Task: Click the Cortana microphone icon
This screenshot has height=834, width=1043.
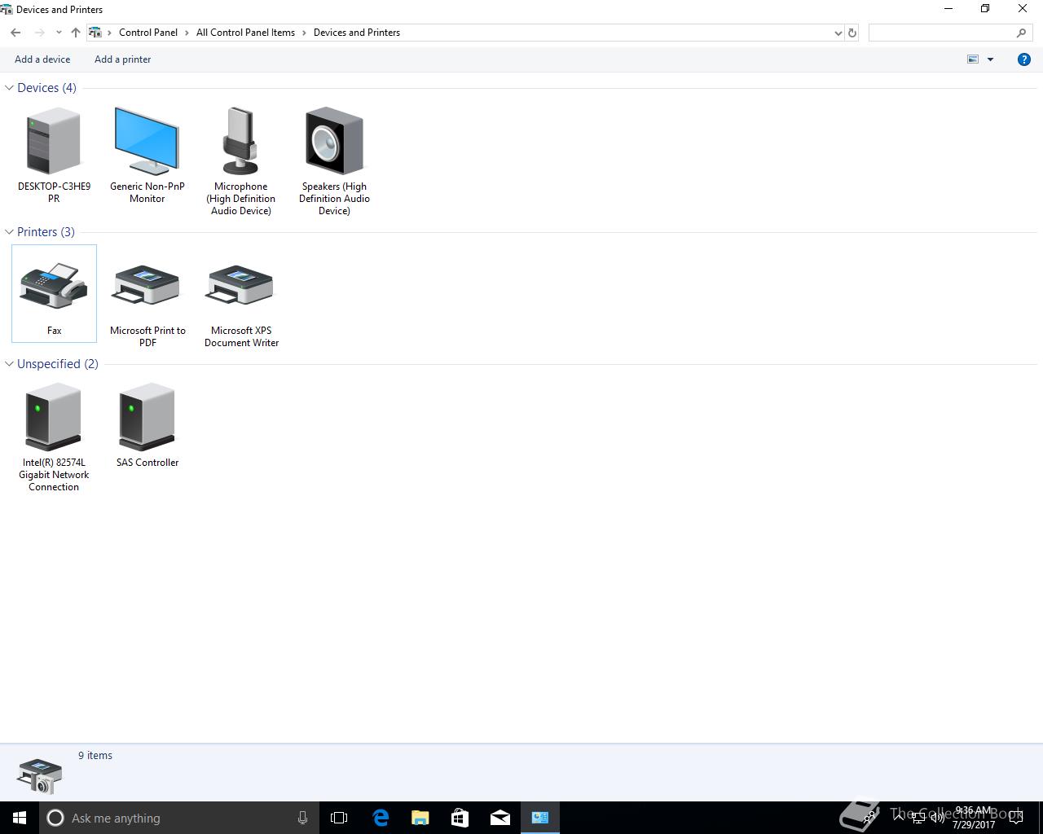Action: (x=302, y=818)
